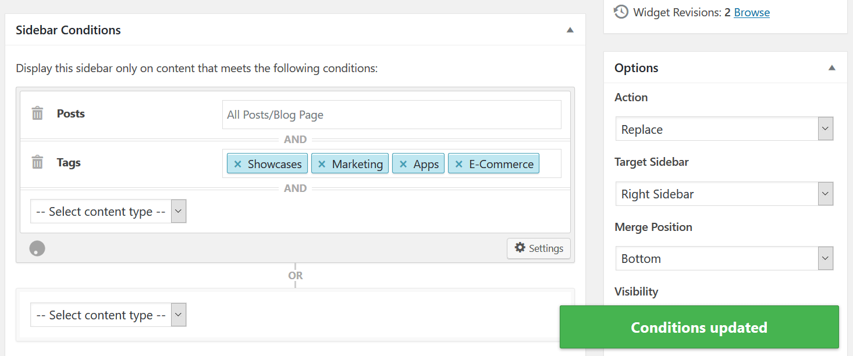Screen dimensions: 853x356
Task: Open the Action dropdown set to Replace
Action: (724, 129)
